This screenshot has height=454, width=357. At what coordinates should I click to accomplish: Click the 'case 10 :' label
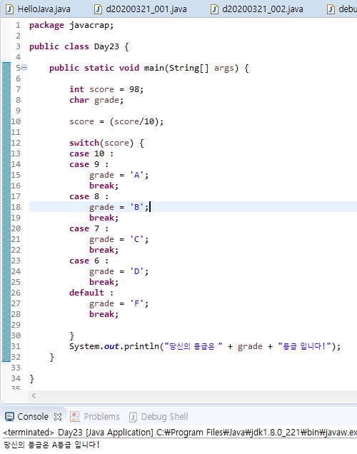pyautogui.click(x=91, y=153)
